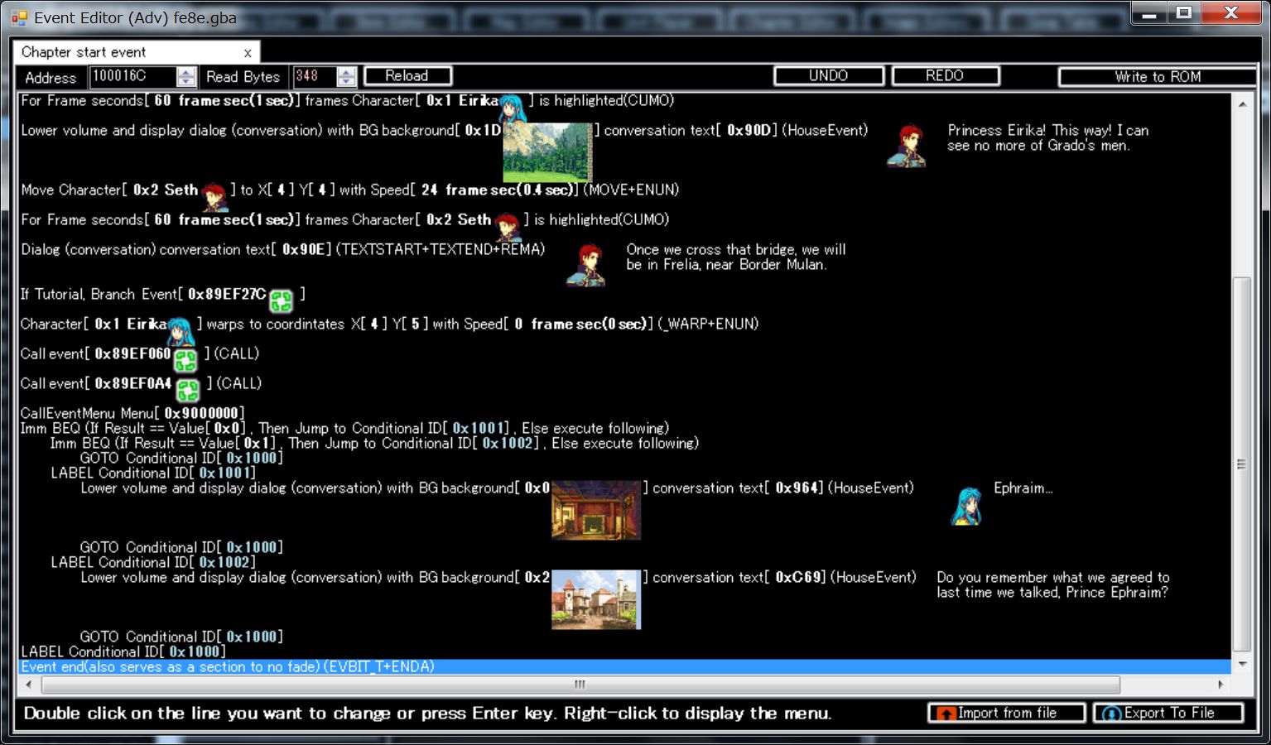This screenshot has width=1271, height=745.
Task: Close the Chapter start event tab
Action: [247, 53]
